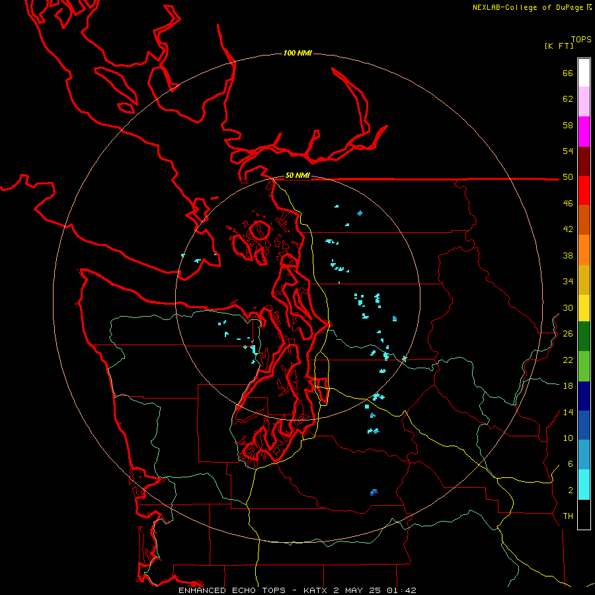Click the TOPS legend title

coord(581,40)
